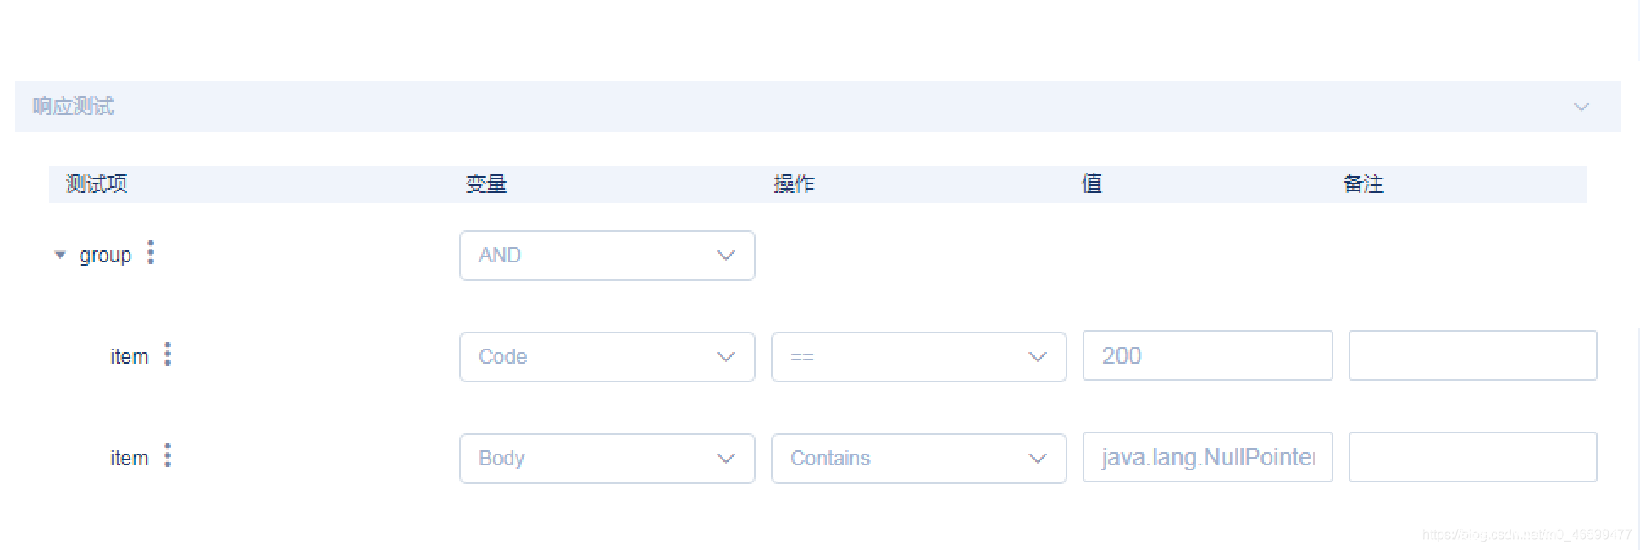The image size is (1640, 550).
Task: Open the more-options menu beside group
Action: [151, 253]
